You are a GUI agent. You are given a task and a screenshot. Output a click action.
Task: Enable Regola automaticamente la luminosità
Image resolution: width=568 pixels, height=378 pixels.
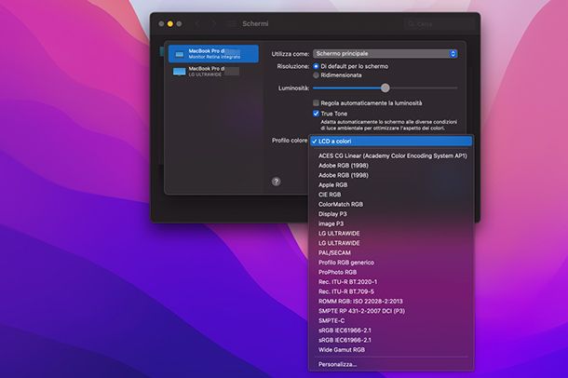(316, 103)
